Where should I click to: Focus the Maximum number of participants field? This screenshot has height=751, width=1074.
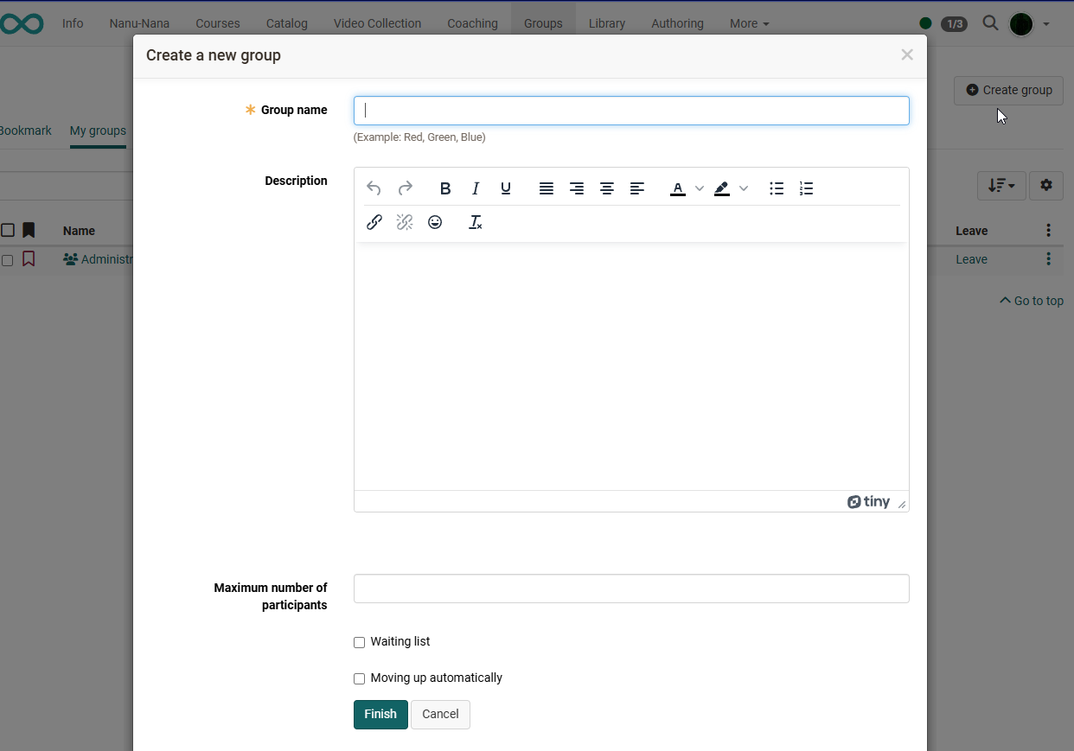[631, 589]
